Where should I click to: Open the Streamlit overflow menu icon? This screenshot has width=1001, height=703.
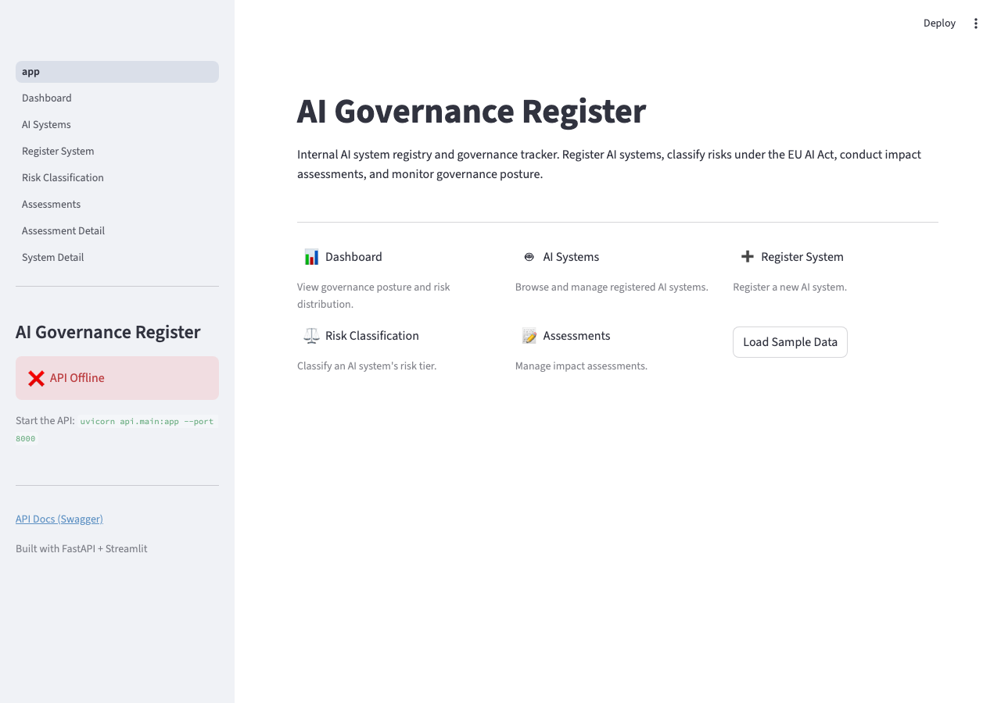click(975, 23)
